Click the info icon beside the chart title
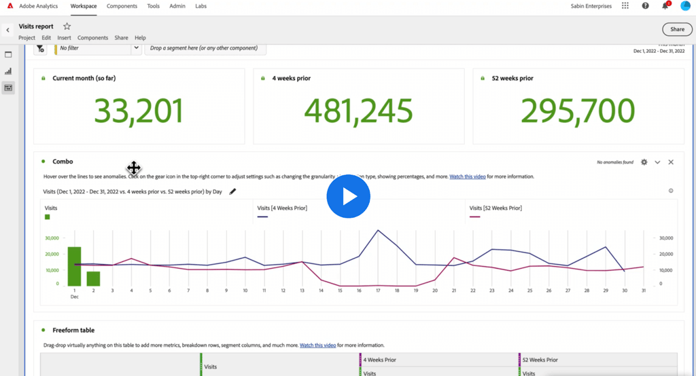Image resolution: width=696 pixels, height=376 pixels. coord(671,191)
